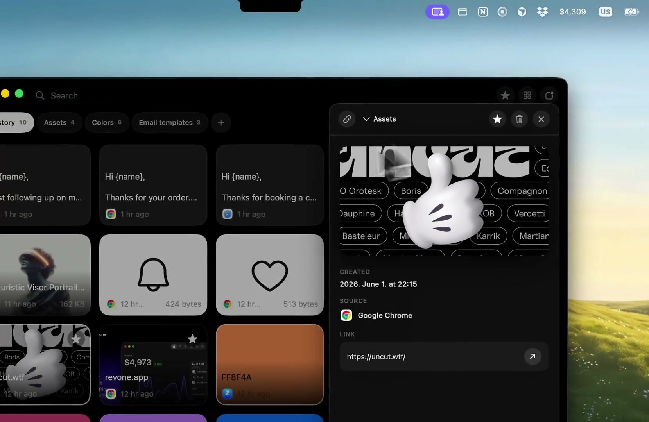Close the detail panel
This screenshot has width=649, height=422.
(541, 119)
